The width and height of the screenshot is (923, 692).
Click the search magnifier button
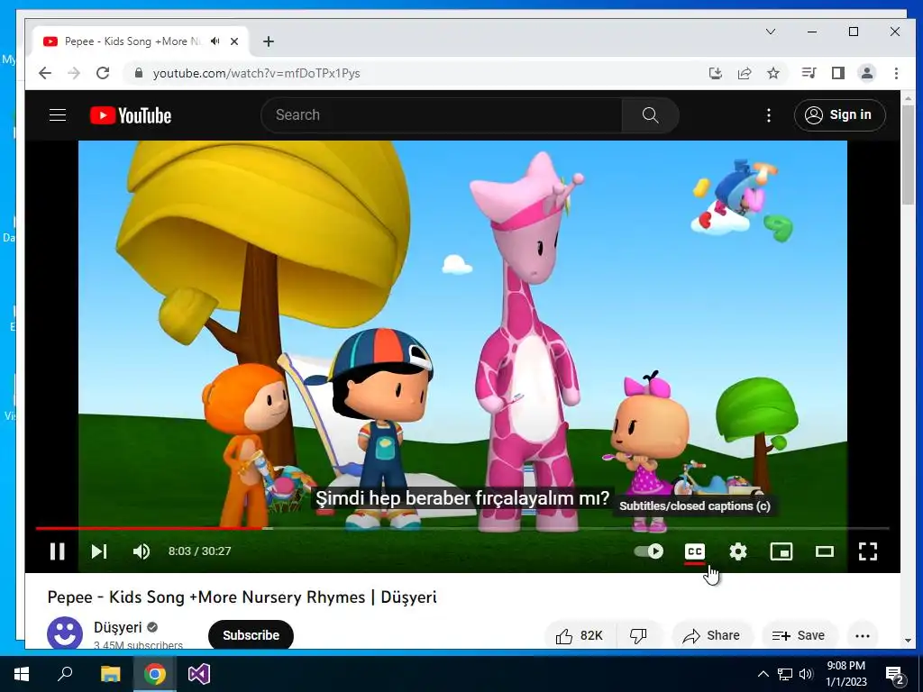point(650,114)
